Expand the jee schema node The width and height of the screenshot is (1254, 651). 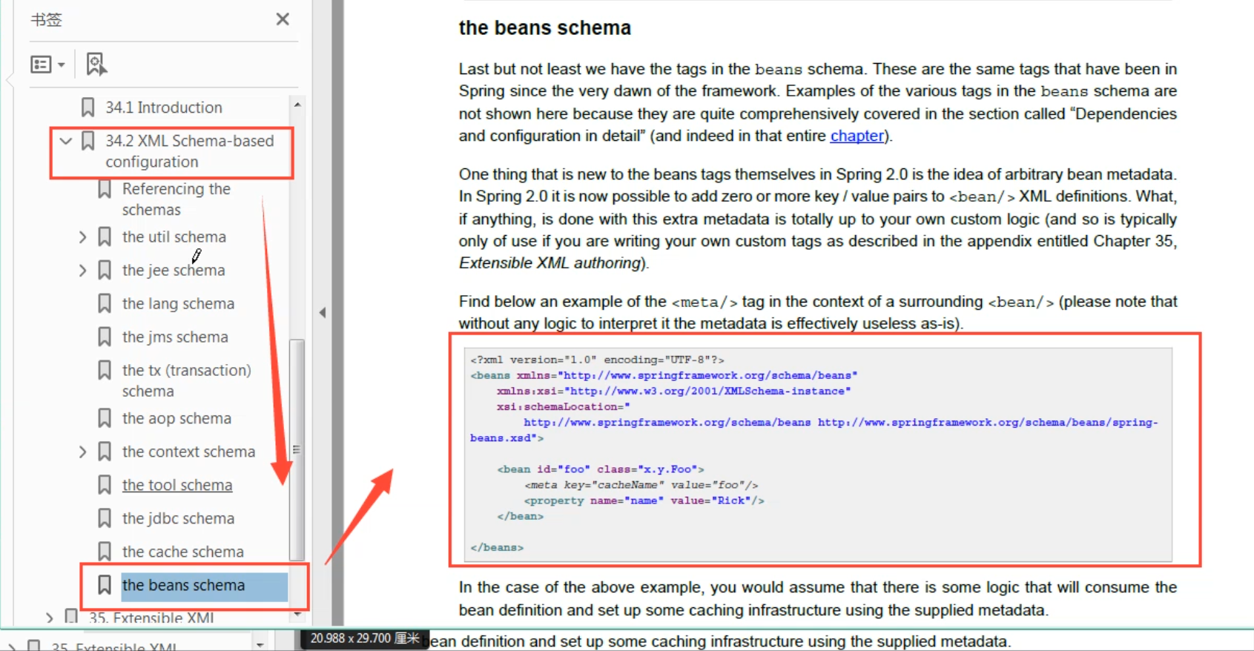pyautogui.click(x=82, y=270)
